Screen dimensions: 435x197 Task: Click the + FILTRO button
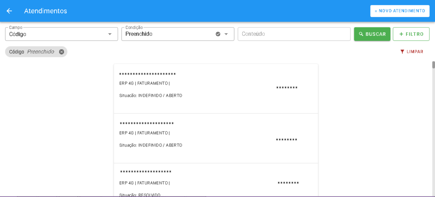tap(411, 34)
